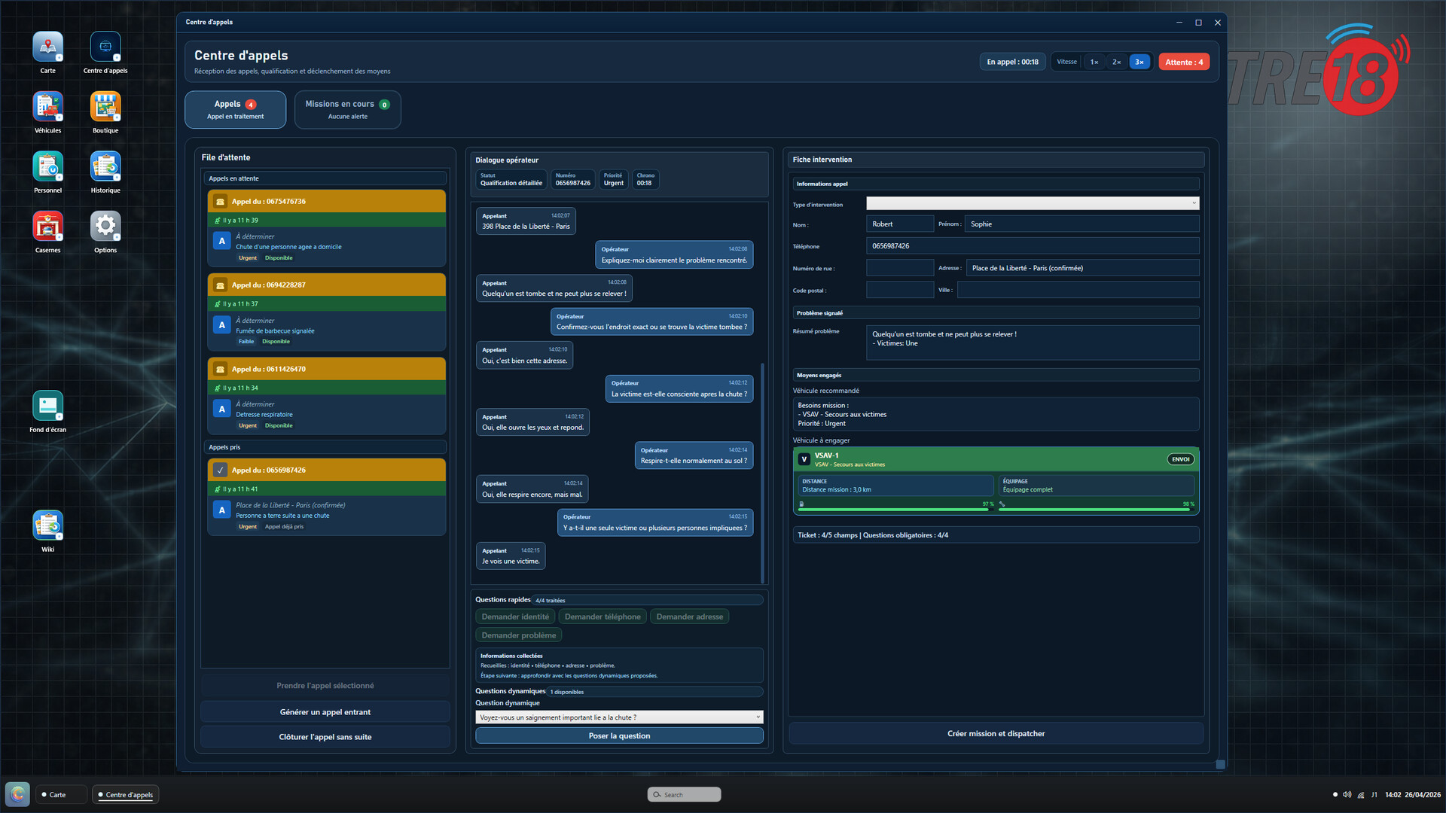Open the Options gear icon
This screenshot has height=813, width=1446.
click(x=105, y=227)
